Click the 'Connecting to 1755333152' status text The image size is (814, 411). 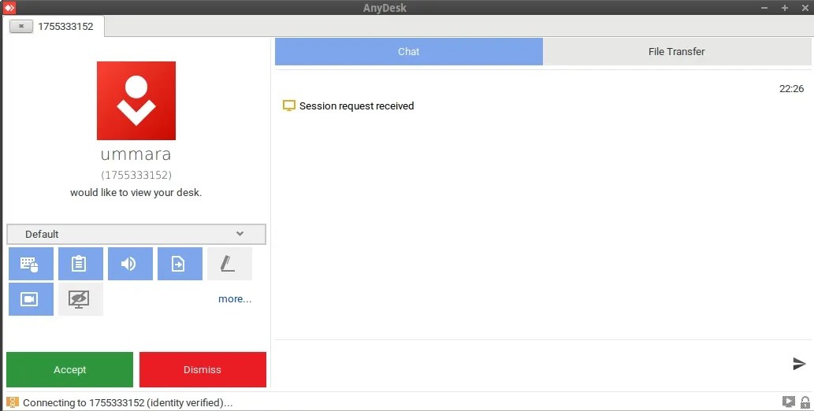[128, 402]
